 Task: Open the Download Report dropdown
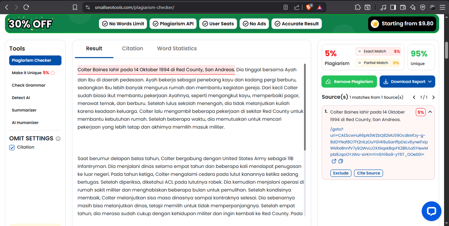coord(407,82)
